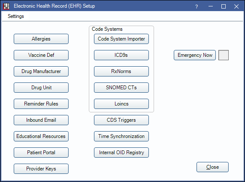Close the EHR Setup dialog with Close
Screen dimensions: 245x182
(x=212, y=167)
